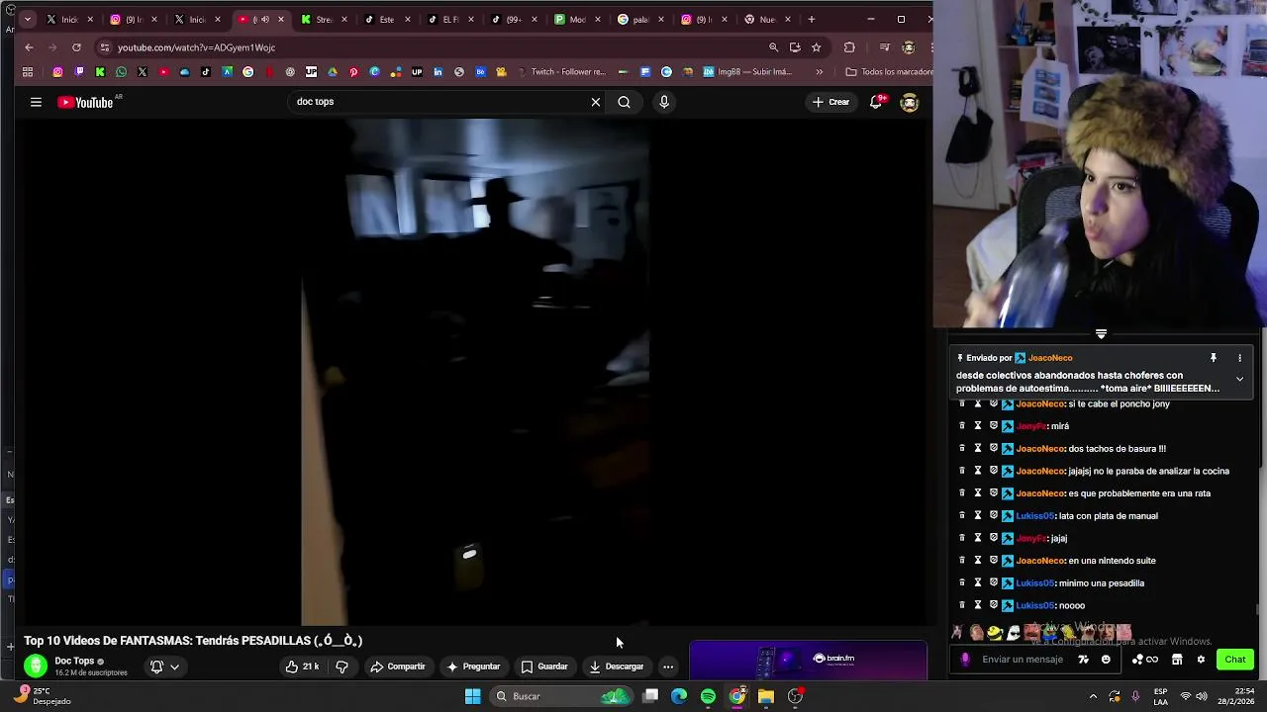Expand the pinned message chevron in chat
Image resolution: width=1267 pixels, height=712 pixels.
1239,379
